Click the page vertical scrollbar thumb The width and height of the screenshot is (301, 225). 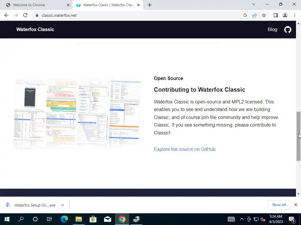pos(298,136)
